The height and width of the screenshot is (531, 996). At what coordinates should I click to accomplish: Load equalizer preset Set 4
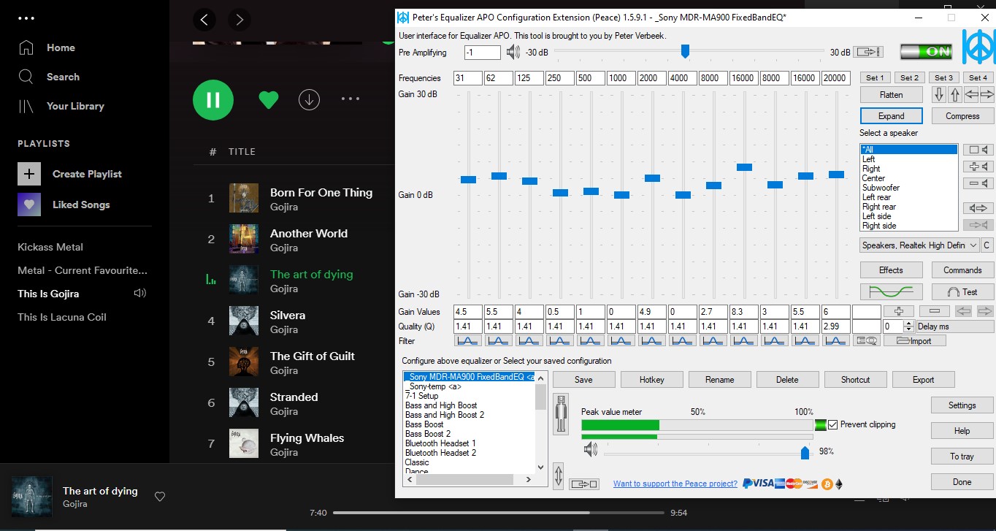(978, 77)
